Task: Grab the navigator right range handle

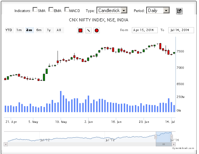Action: point(171,137)
